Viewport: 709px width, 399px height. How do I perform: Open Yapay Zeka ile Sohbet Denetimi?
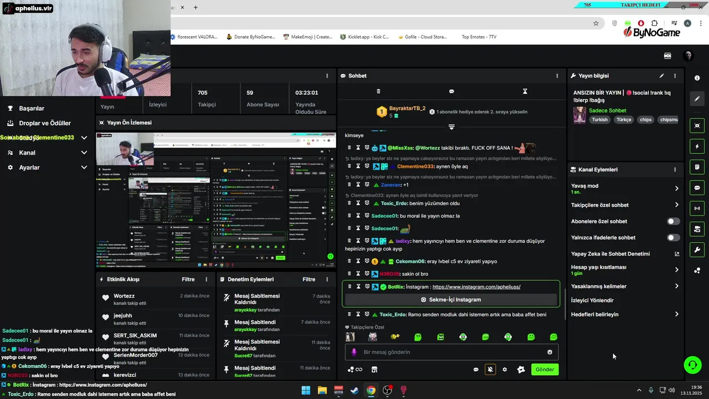point(625,254)
